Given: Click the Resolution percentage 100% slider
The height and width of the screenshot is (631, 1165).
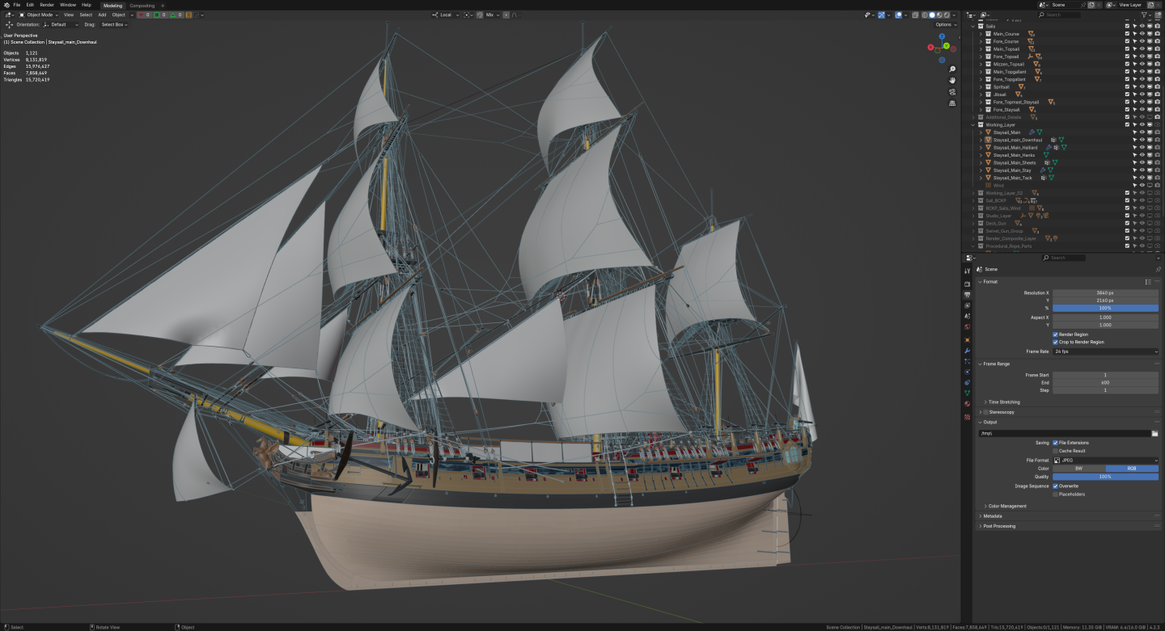Looking at the screenshot, I should point(1105,308).
